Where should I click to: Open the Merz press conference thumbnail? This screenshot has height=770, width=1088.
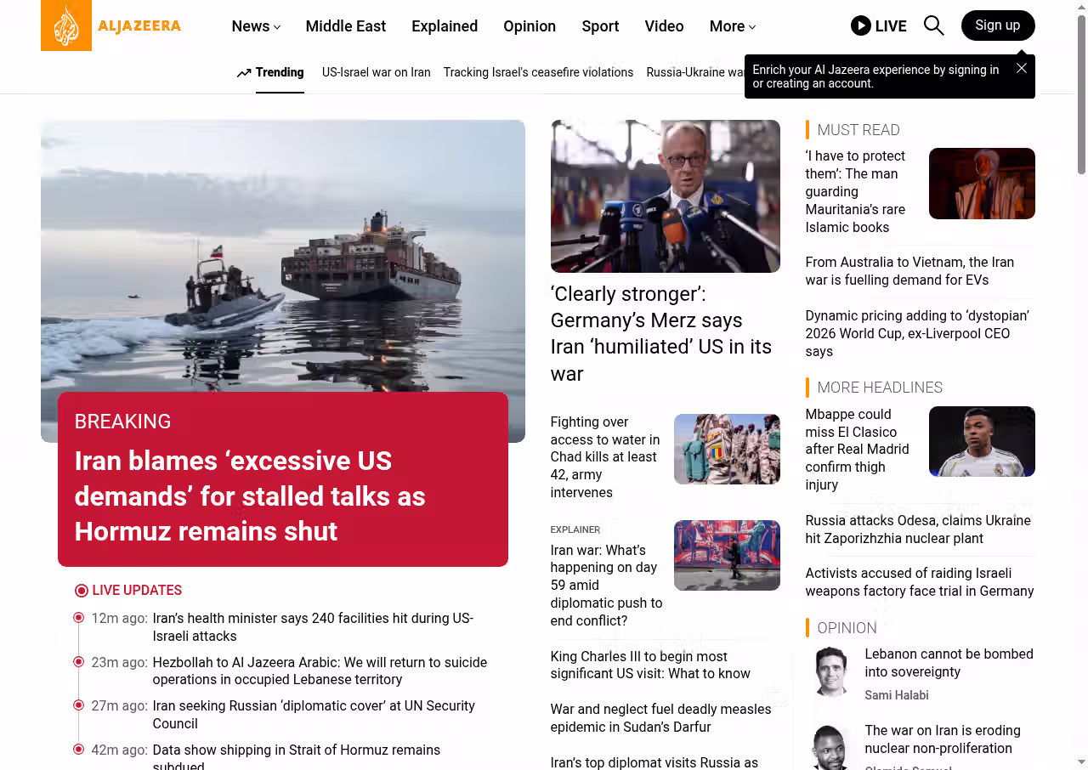[x=666, y=196]
